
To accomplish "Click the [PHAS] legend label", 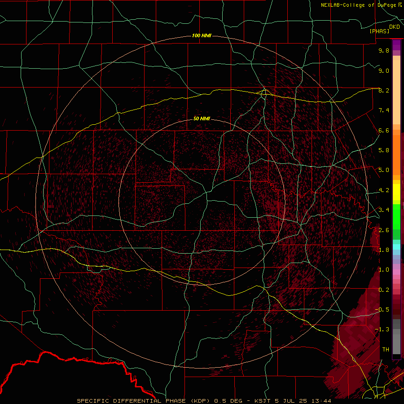I will coord(379,31).
